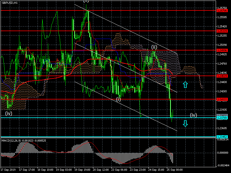Screen dimensions: 231x173
Task: Click the (v) wave label at top
Action: click(86, 1)
